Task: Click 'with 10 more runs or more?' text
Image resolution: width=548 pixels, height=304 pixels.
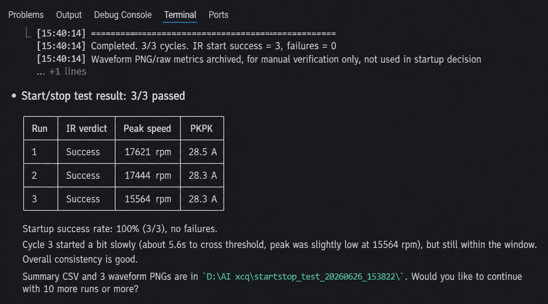Action: point(80,289)
